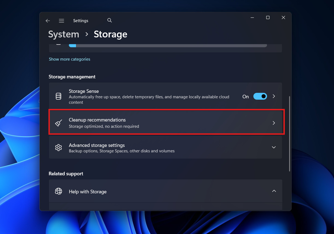Expand Advanced storage settings
The height and width of the screenshot is (234, 334).
point(274,147)
